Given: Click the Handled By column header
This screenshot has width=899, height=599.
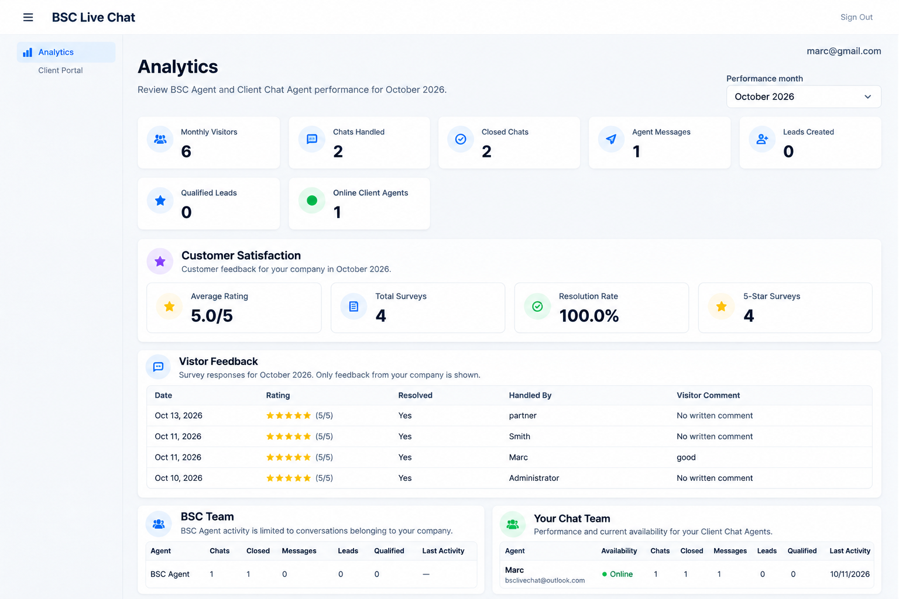Looking at the screenshot, I should pos(530,396).
